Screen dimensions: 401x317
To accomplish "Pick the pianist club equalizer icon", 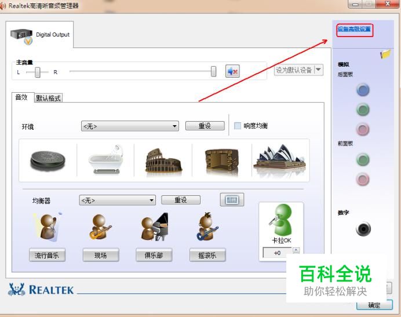I will pyautogui.click(x=155, y=227).
